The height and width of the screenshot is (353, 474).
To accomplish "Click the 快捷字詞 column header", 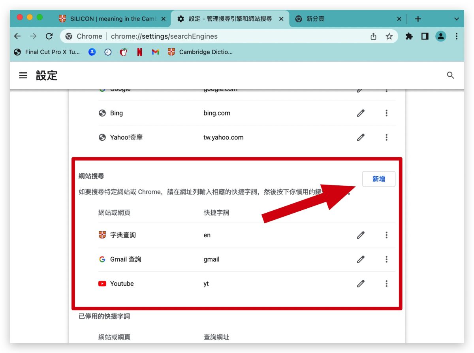I will tap(216, 213).
